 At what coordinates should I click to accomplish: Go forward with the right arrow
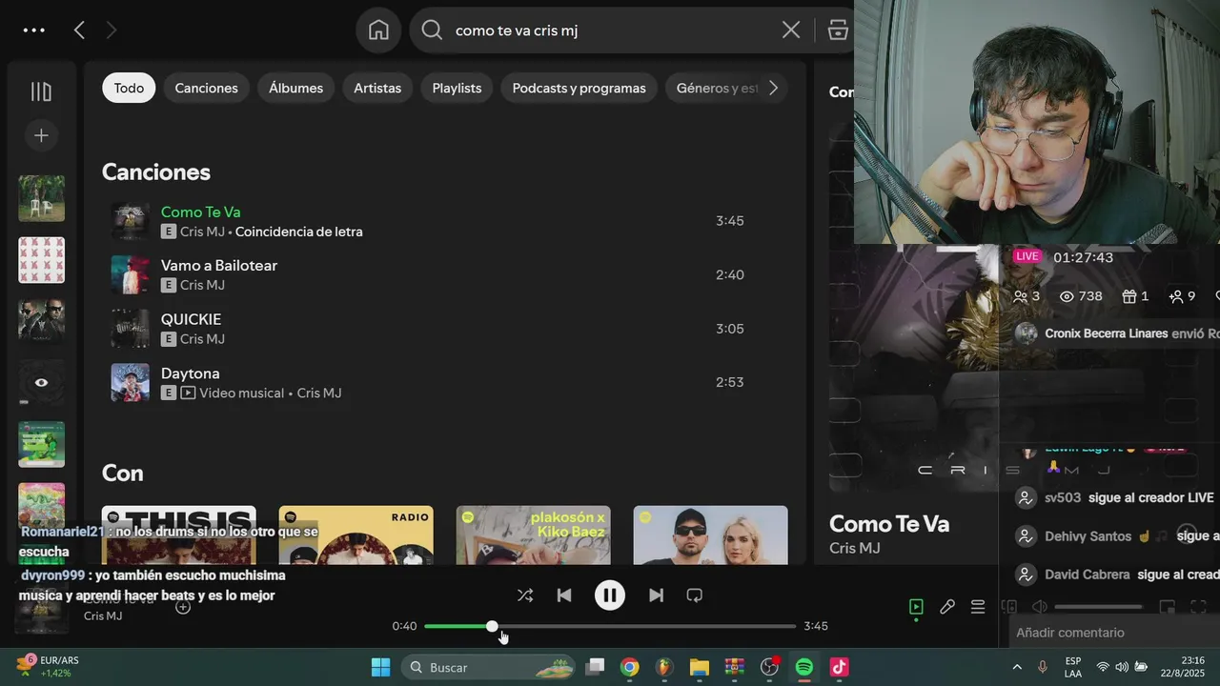(x=112, y=30)
